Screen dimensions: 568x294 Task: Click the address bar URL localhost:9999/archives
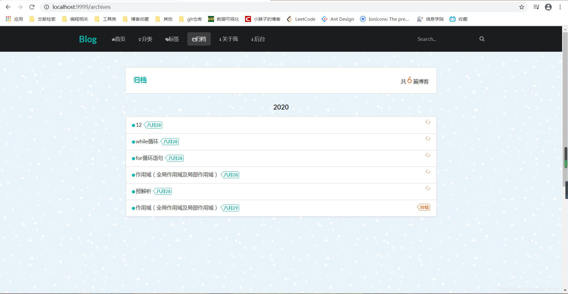click(81, 7)
